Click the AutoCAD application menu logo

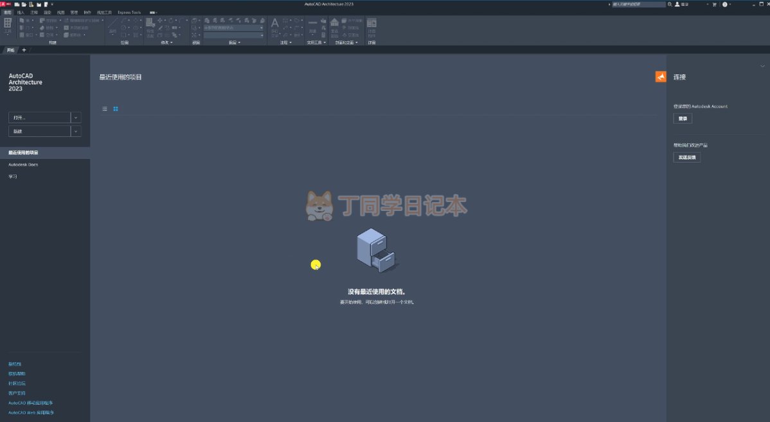point(4,4)
